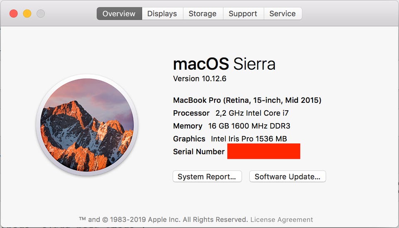Image resolution: width=399 pixels, height=228 pixels.
Task: Click the gray disabled zoom button
Action: [x=40, y=14]
